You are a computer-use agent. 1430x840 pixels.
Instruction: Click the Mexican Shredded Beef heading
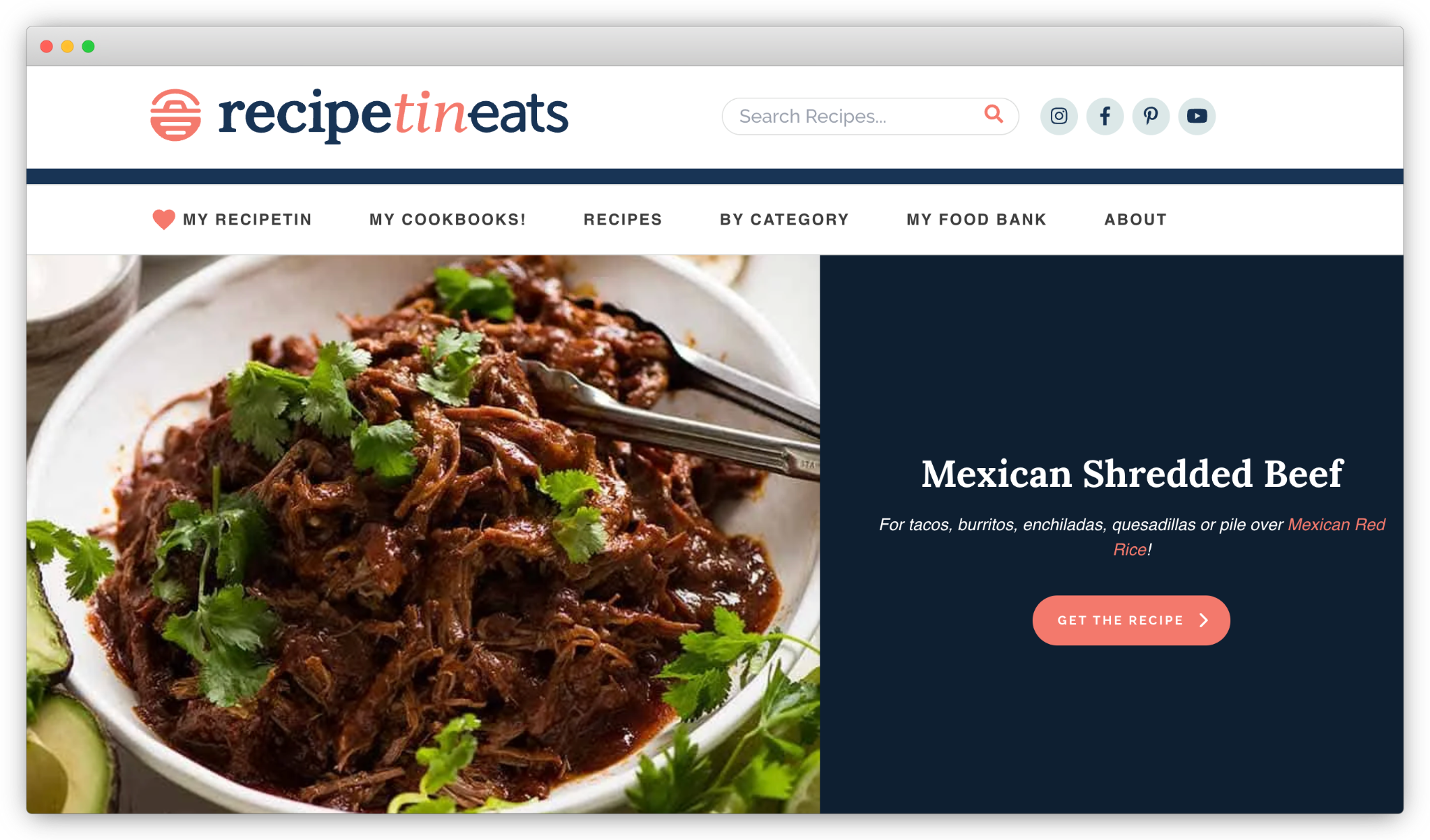coord(1132,474)
